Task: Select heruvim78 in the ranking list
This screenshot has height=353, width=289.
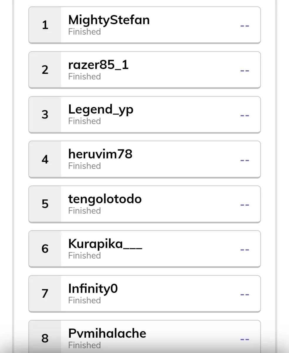Action: pyautogui.click(x=144, y=159)
